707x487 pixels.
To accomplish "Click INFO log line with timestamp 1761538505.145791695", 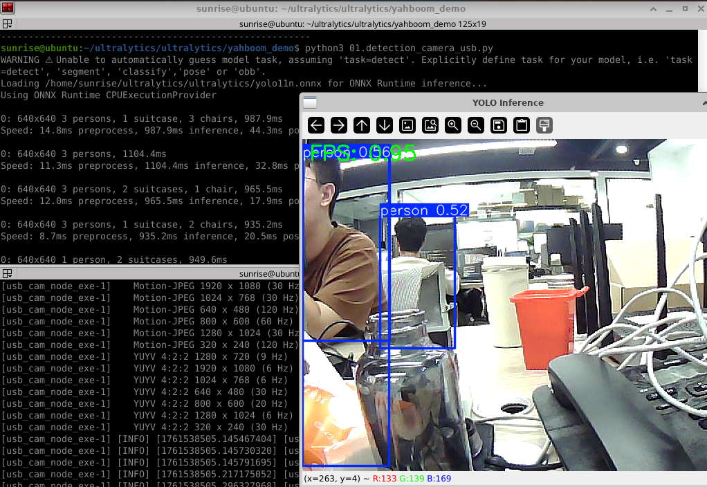I will [149, 462].
